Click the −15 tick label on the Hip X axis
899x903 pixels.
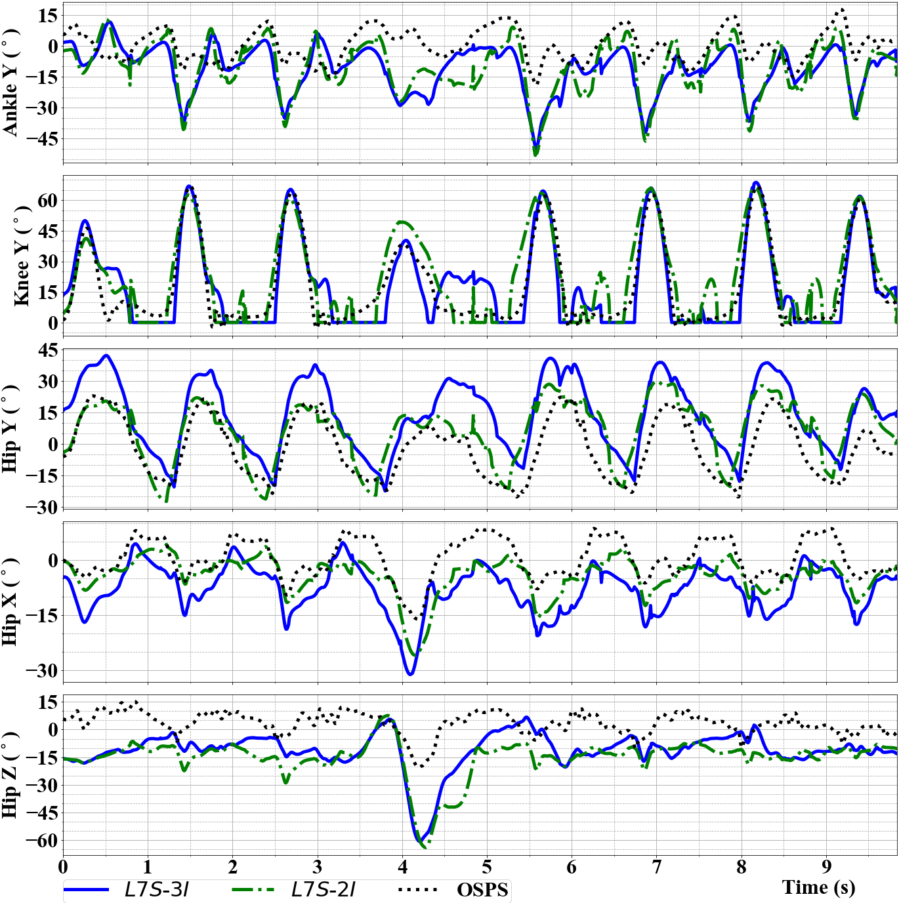42,616
